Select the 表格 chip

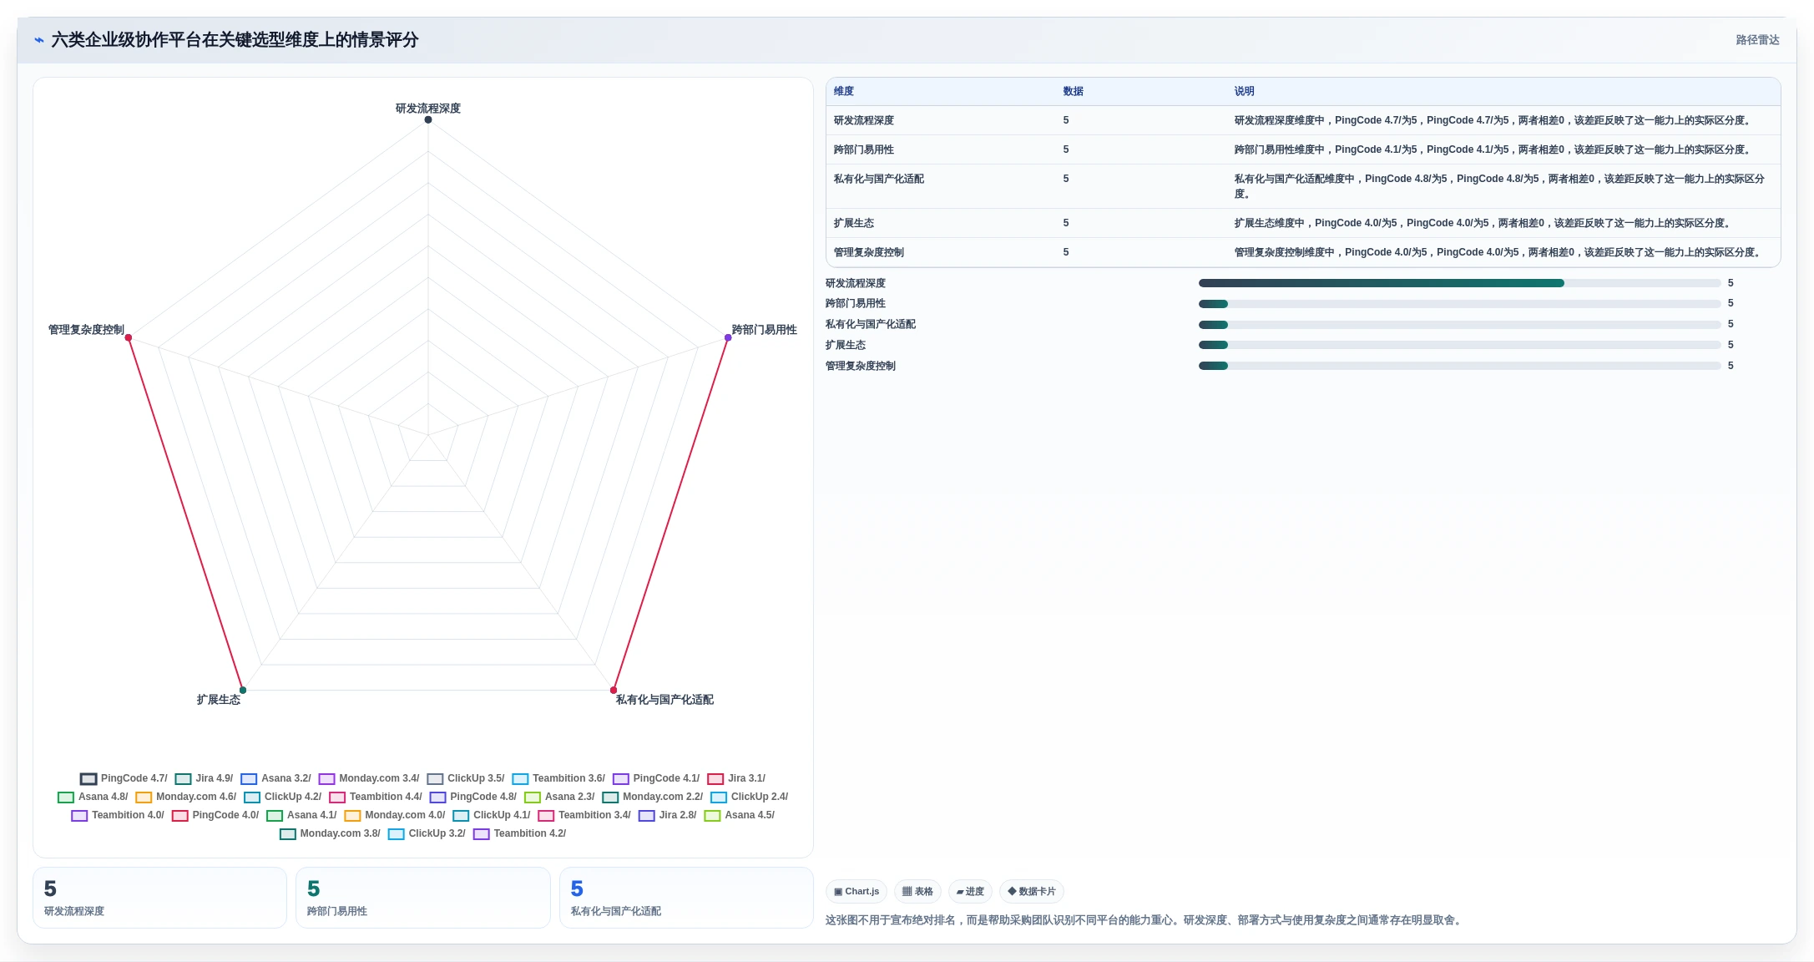(x=917, y=891)
